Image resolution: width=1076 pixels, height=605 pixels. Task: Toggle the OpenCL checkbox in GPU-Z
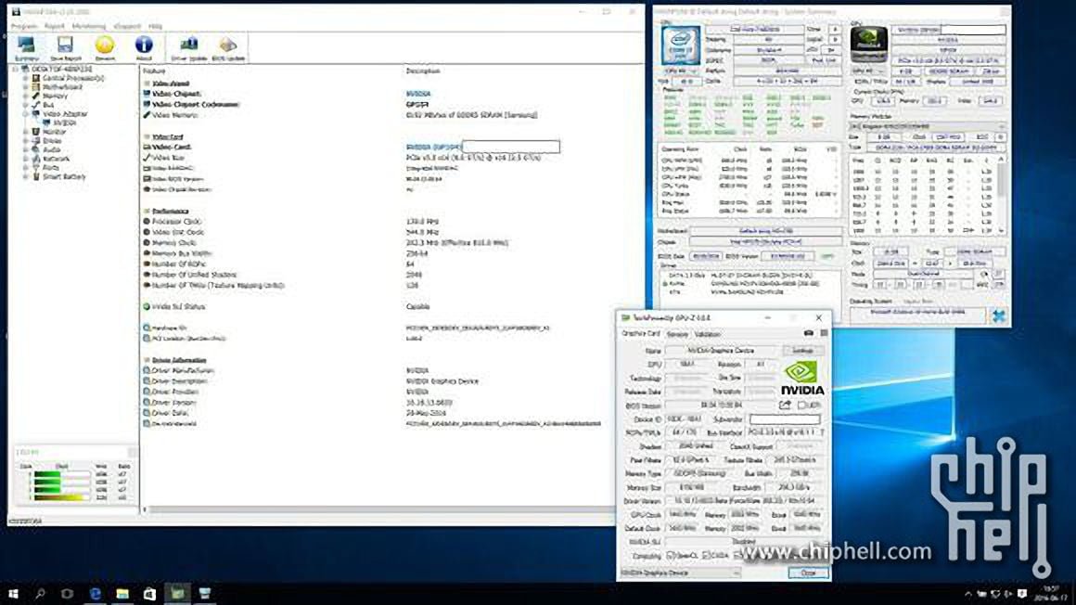click(x=671, y=555)
